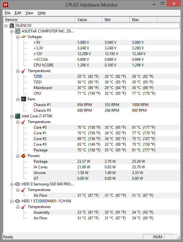
Task: Click the Samsung SSD drive icon
Action: tap(18, 184)
